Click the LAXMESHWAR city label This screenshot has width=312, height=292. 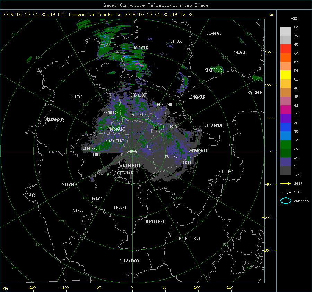(123, 173)
